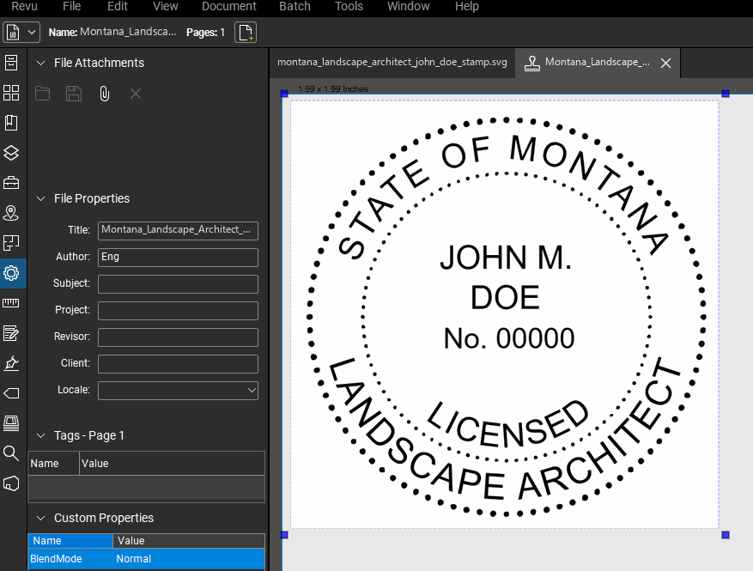
Task: Collapse the Tags - Page 1 section
Action: coord(41,435)
